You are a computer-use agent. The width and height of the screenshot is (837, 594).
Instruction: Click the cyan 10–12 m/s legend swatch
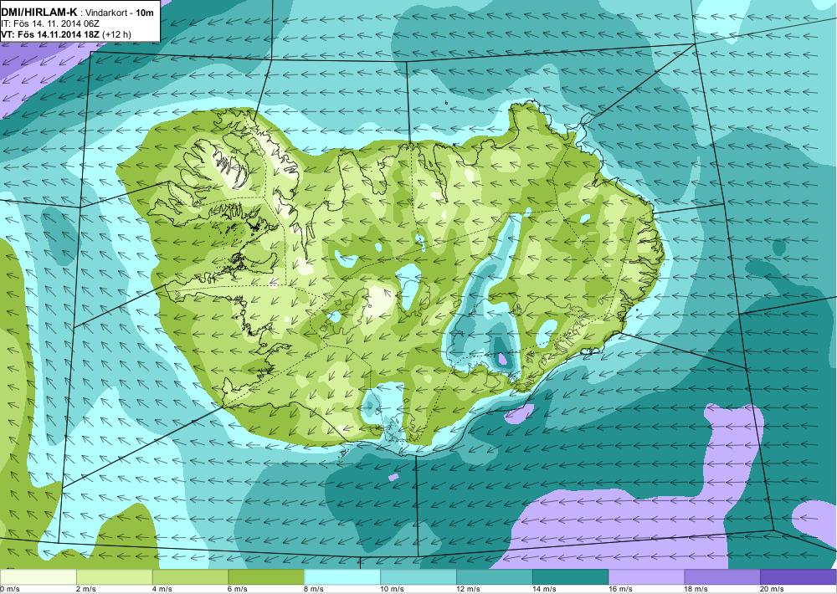tap(418, 577)
